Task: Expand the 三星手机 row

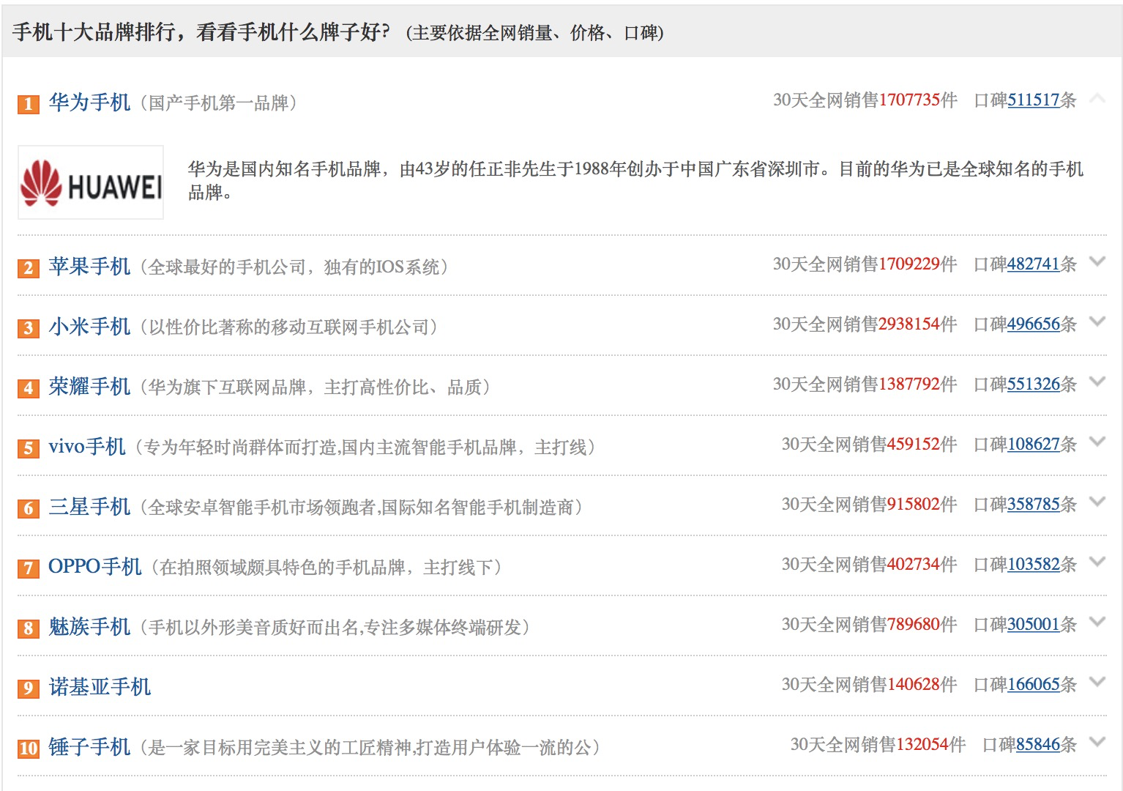Action: [x=1097, y=502]
